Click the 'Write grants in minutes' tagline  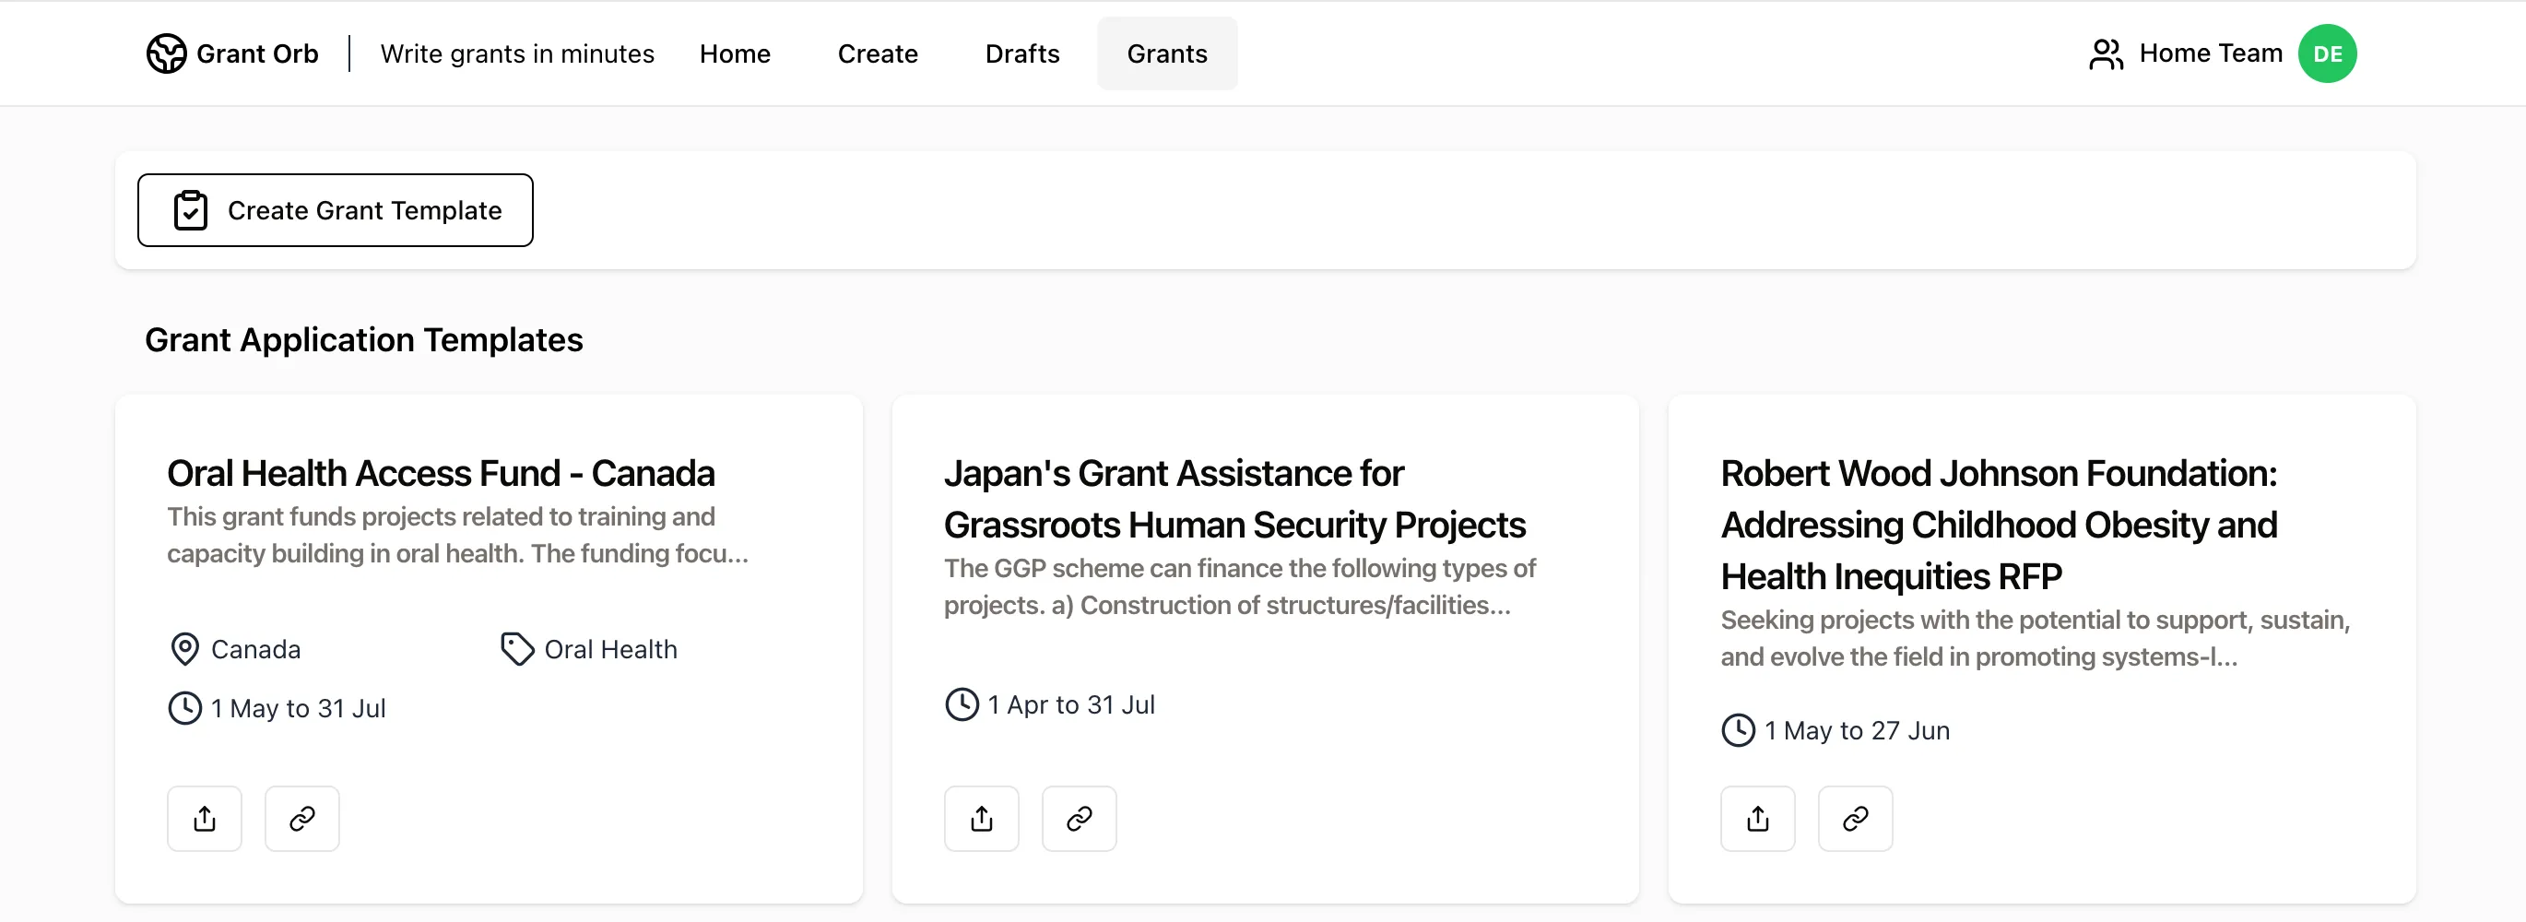coord(517,54)
